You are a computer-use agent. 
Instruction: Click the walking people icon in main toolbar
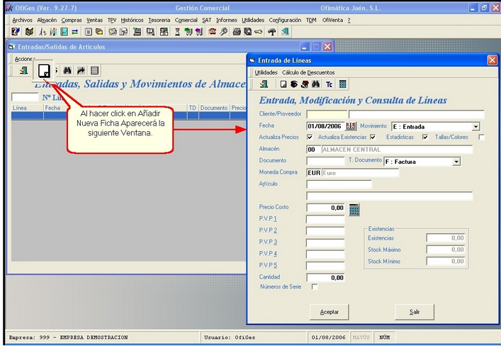[43, 32]
